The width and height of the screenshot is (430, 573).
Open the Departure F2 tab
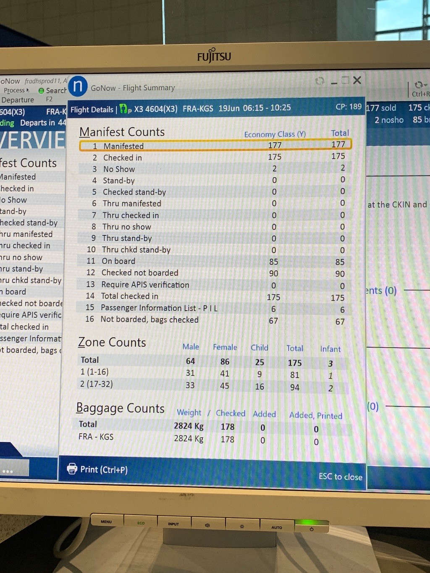click(18, 100)
